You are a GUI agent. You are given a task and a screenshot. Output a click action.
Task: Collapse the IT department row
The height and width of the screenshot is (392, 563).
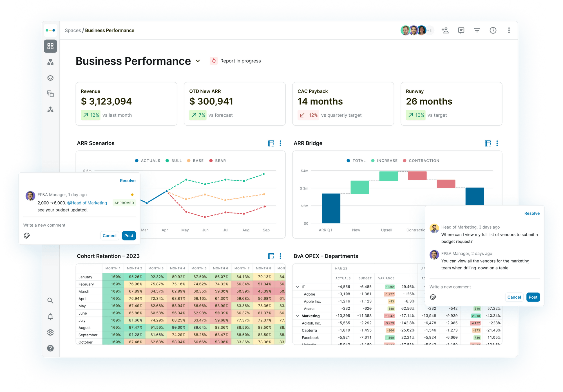(298, 287)
